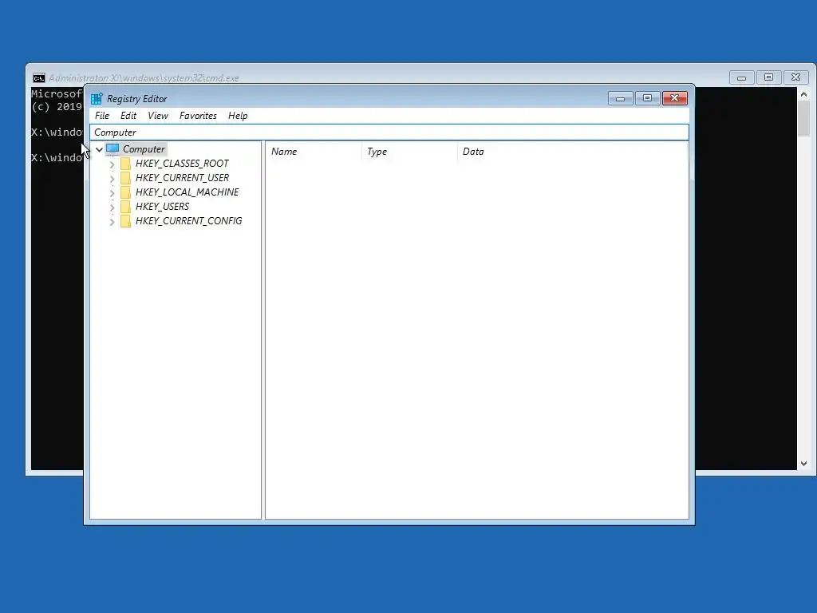
Task: Expand the HKEY_CURRENT_USER key
Action: [x=112, y=179]
